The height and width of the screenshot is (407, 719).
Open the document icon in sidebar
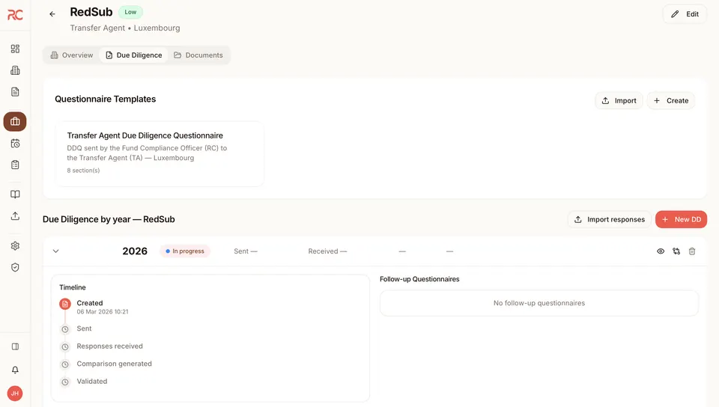(15, 91)
